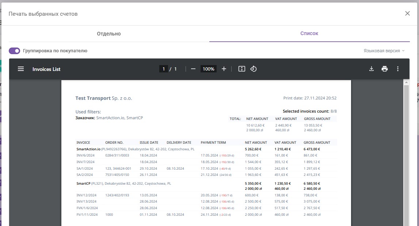Click the PDF vertical scrollbar up arrow
This screenshot has width=419, height=226.
tap(406, 82)
